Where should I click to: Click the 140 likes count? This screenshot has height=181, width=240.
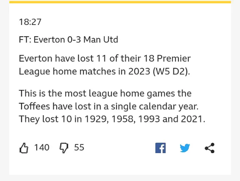point(42,147)
